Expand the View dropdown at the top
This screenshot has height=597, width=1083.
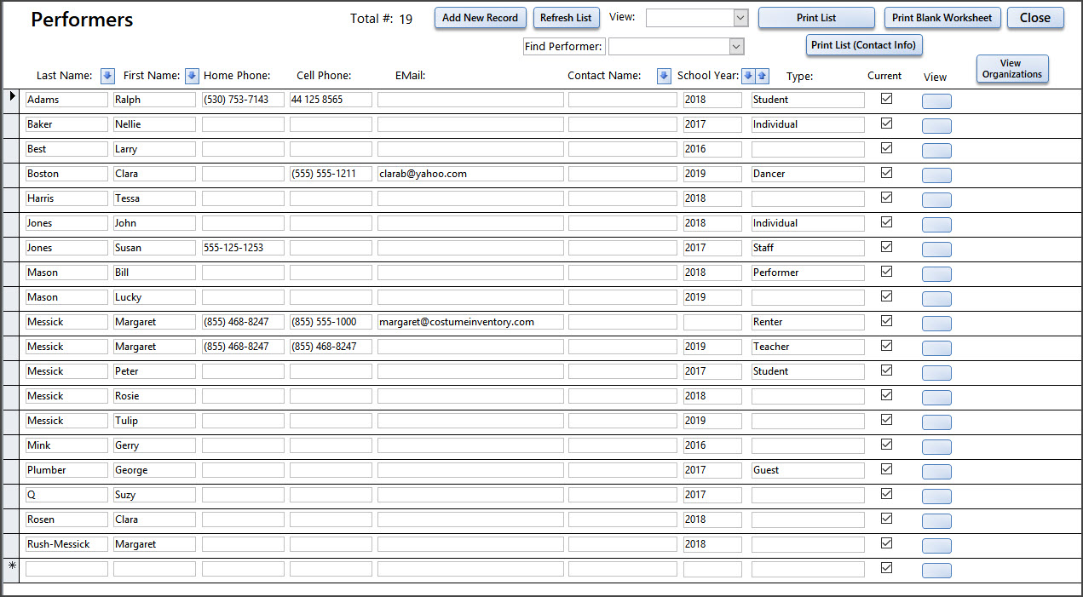click(740, 18)
